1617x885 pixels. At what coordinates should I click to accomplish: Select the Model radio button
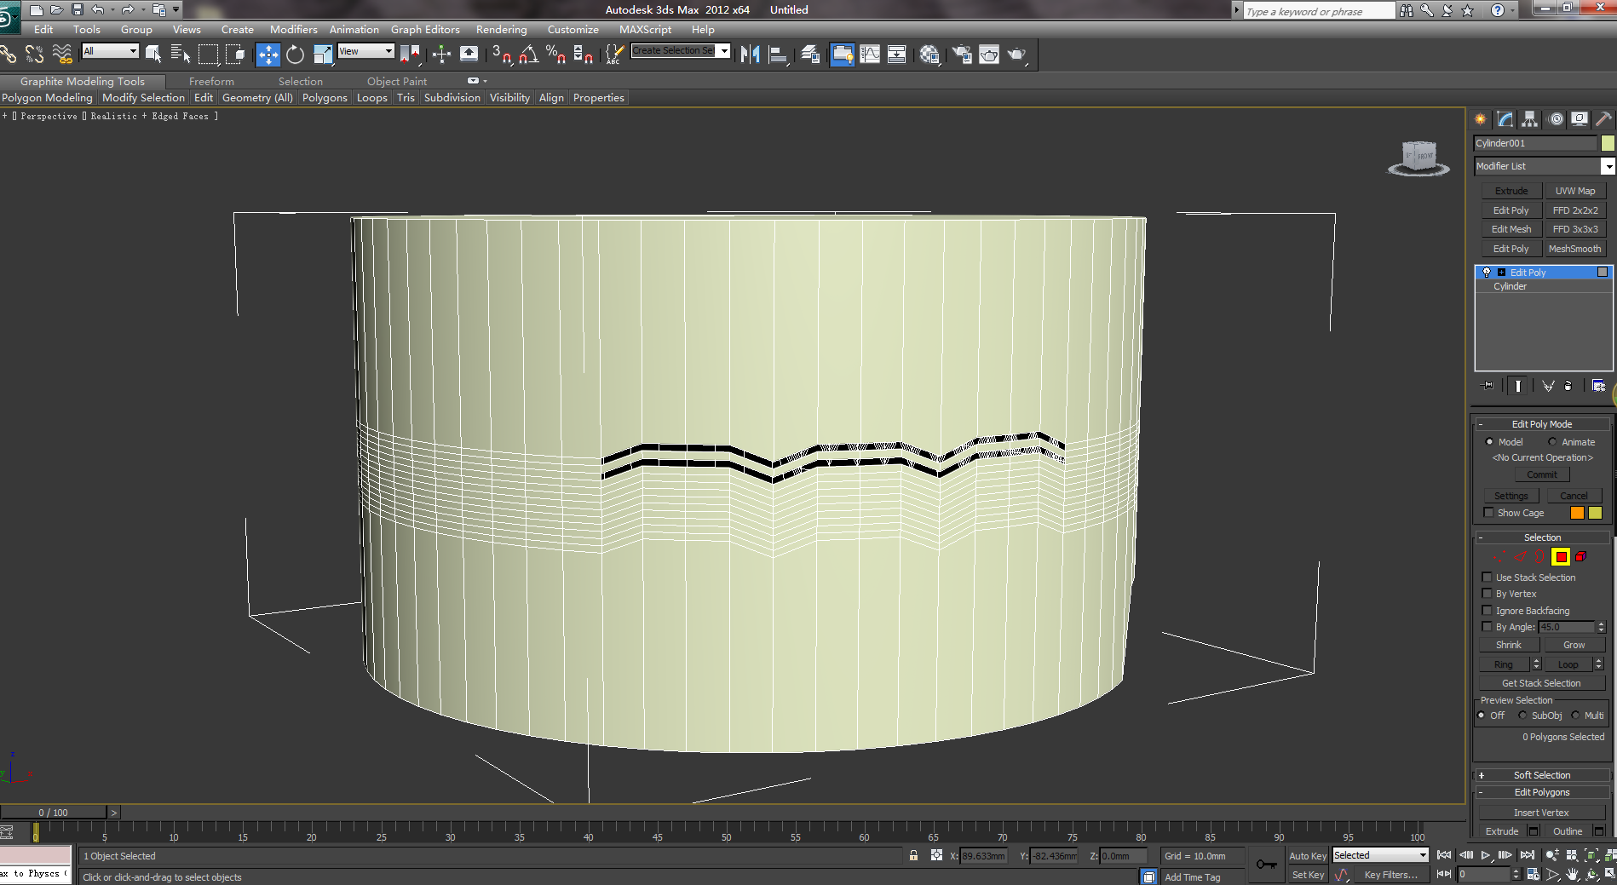1489,442
